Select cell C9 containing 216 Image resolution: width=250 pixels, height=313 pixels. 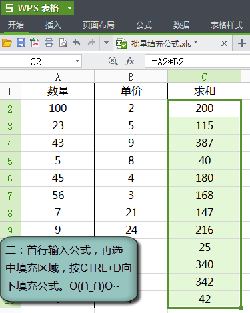[204, 230]
